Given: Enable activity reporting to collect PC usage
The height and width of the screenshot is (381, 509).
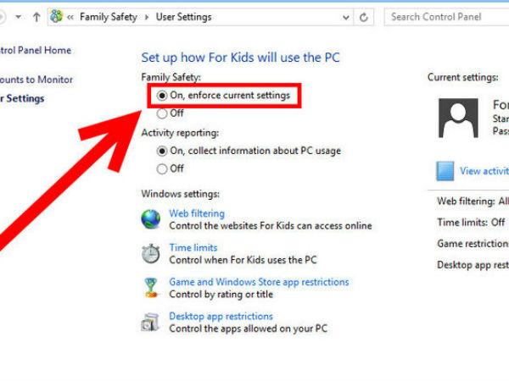Looking at the screenshot, I should (x=162, y=151).
